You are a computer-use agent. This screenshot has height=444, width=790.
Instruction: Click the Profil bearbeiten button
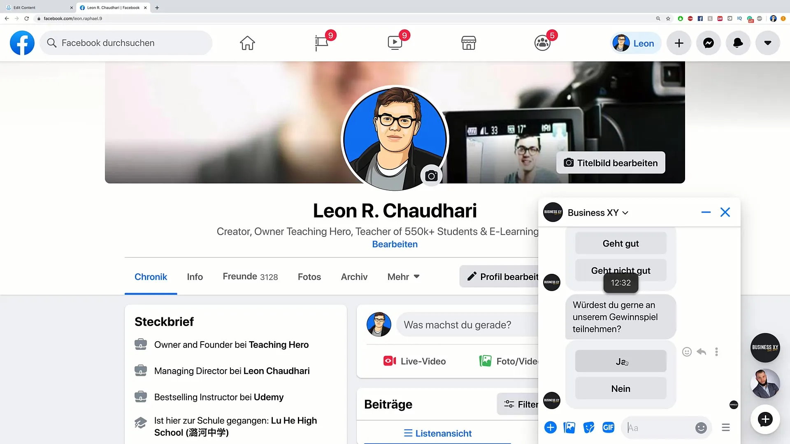point(505,277)
